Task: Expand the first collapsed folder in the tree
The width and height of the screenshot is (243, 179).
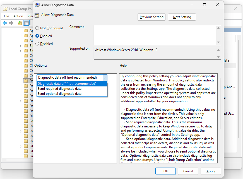Action: [x=20, y=45]
